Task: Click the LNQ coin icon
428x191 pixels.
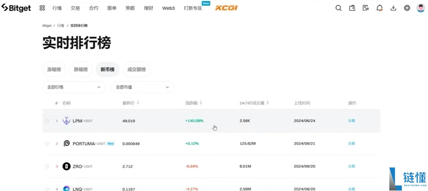Action: click(66, 189)
